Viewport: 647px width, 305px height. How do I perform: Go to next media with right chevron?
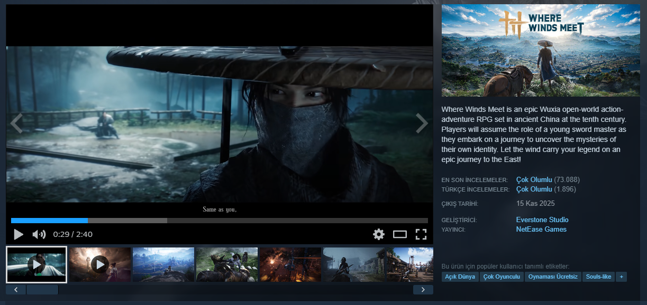422,123
